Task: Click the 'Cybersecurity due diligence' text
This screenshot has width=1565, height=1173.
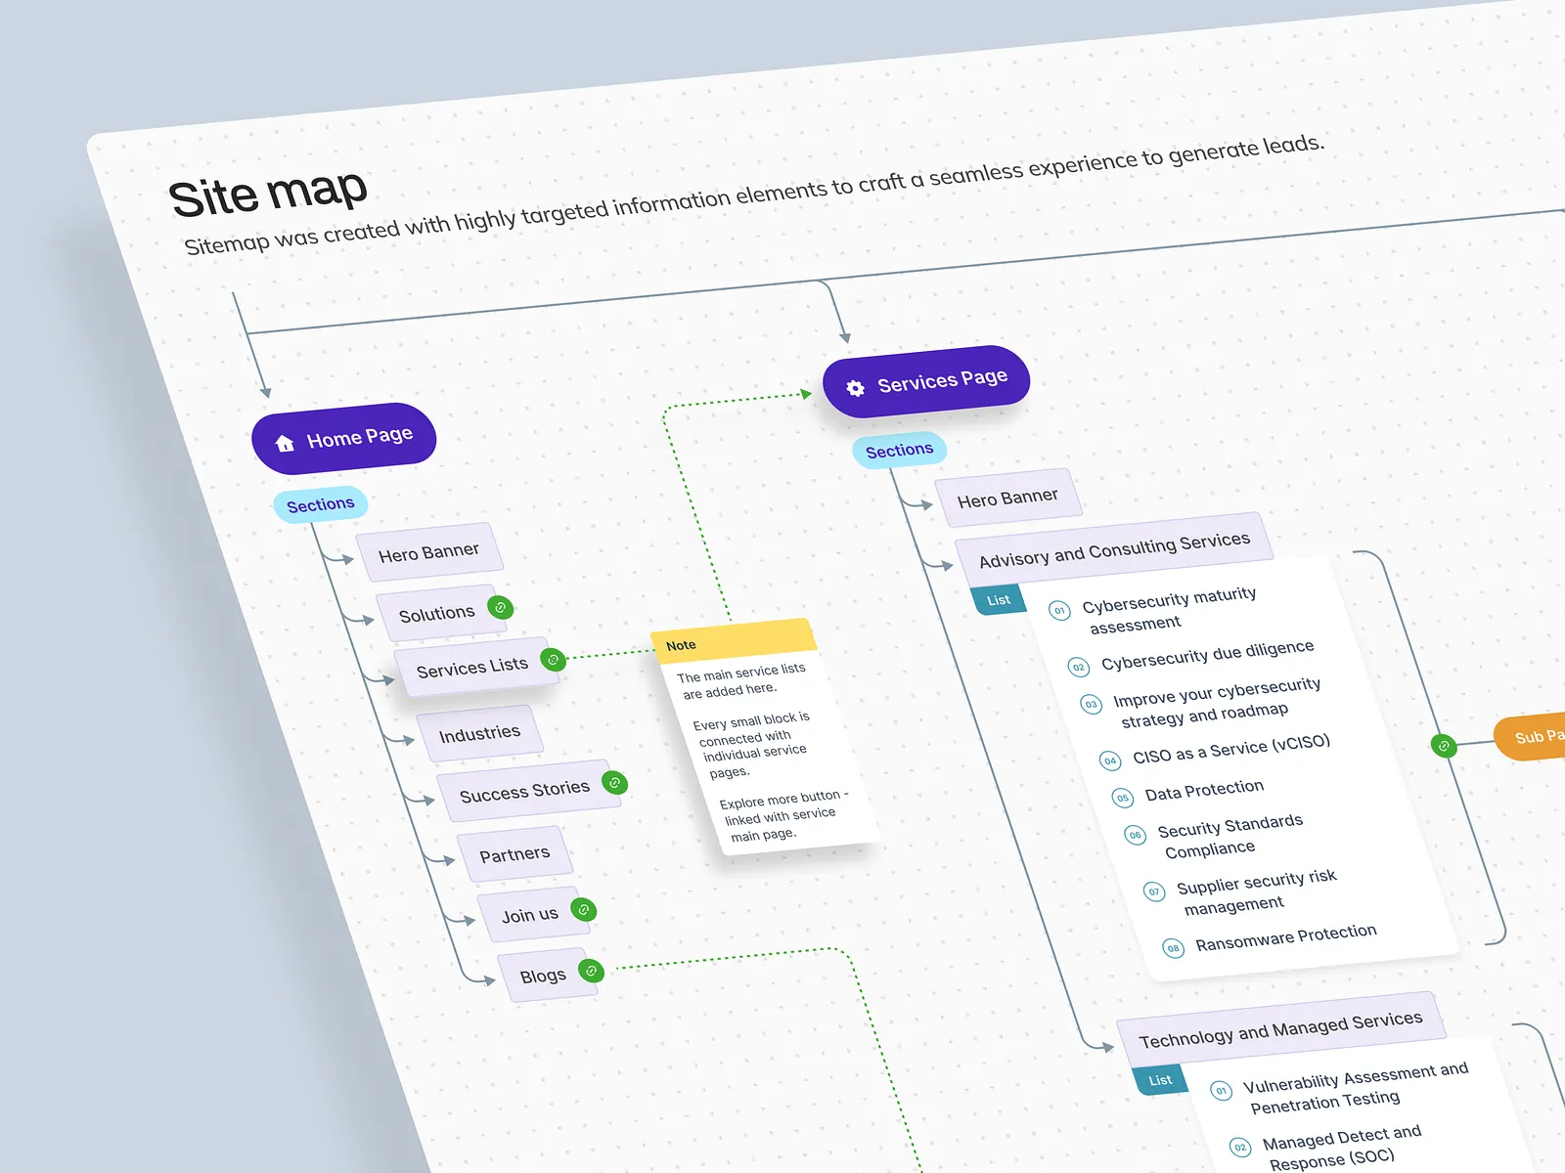Action: coord(1208,656)
